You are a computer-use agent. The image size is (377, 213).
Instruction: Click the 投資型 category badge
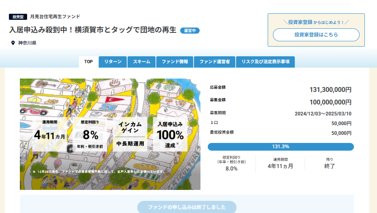(18, 17)
